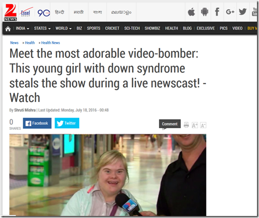Expand the STATES dropdown menu
259x218 pixels.
point(42,28)
